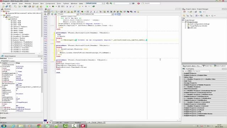Click the green Help book icon in the toolbar
This screenshot has width=227, height=128.
pyautogui.click(x=94, y=6)
